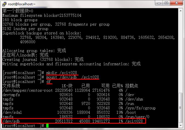Click the vertical scrollbar thumb
The height and width of the screenshot is (130, 185).
tap(181, 108)
